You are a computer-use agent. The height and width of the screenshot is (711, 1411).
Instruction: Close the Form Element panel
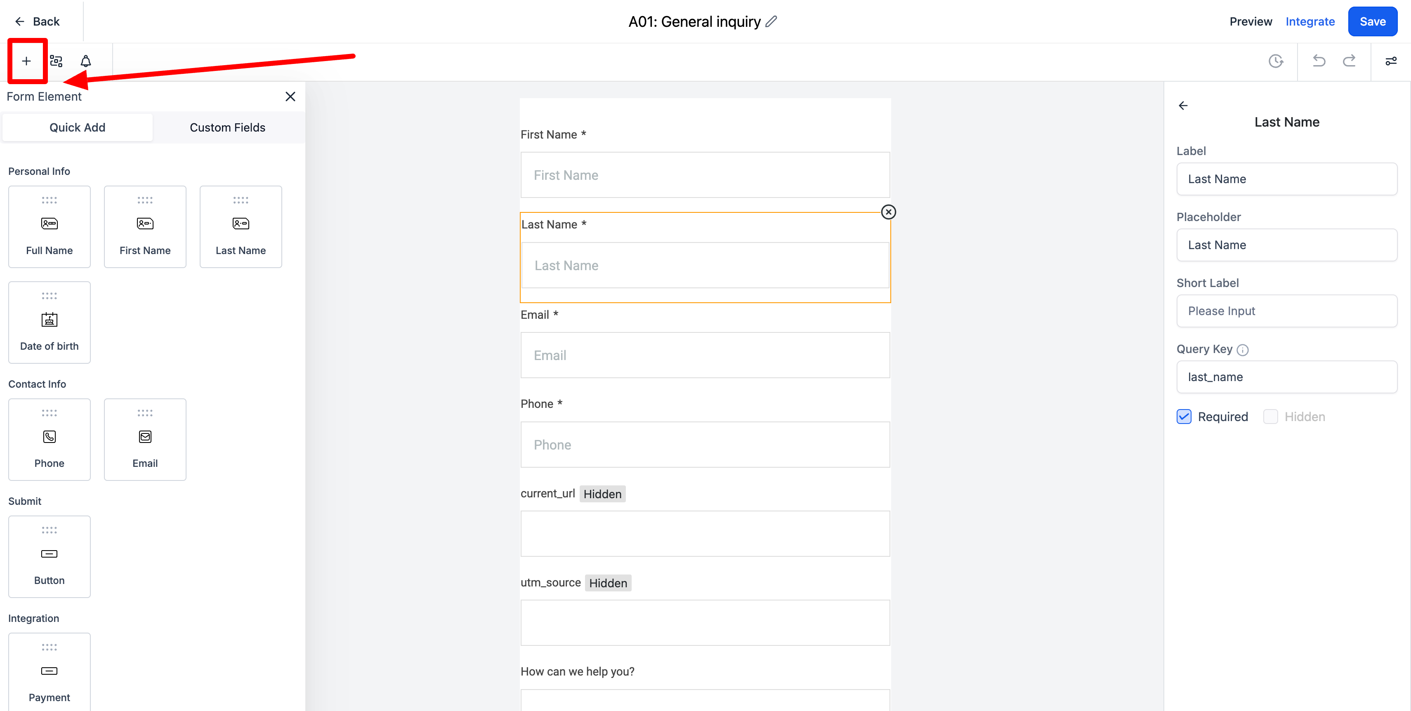[x=290, y=97]
